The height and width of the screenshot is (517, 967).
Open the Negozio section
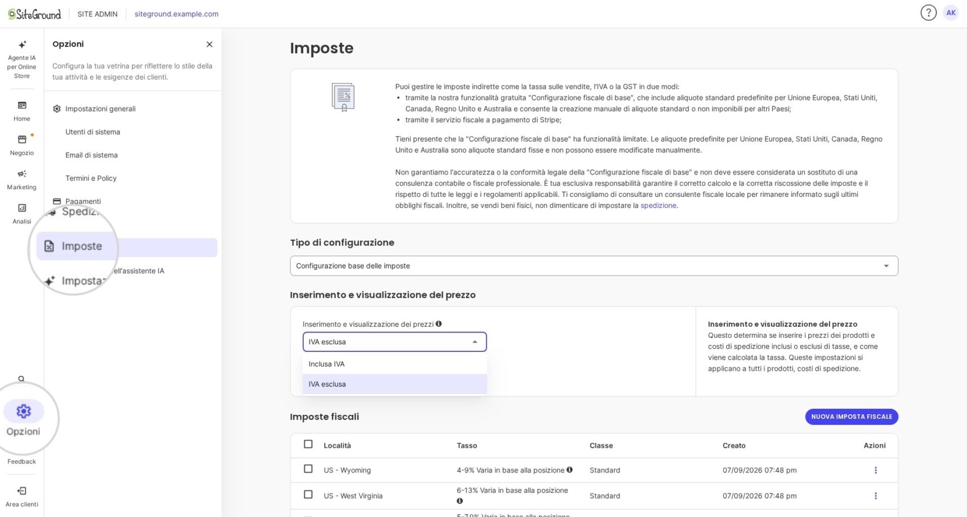click(22, 145)
